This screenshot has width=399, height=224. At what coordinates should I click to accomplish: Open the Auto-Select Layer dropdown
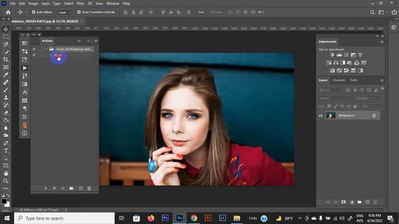tap(65, 12)
